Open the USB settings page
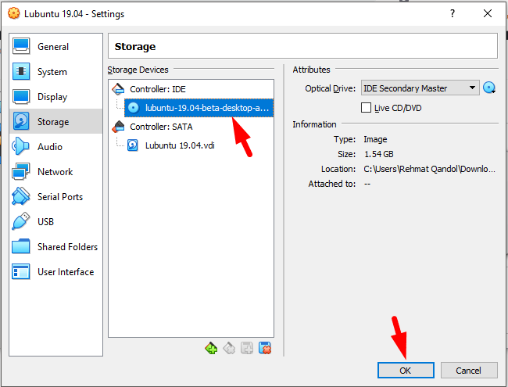This screenshot has height=387, width=508. click(45, 222)
